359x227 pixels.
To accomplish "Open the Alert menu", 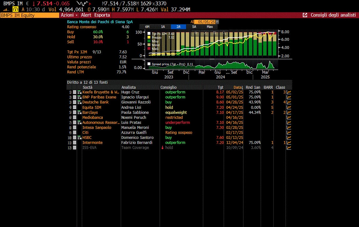I will [x=86, y=15].
